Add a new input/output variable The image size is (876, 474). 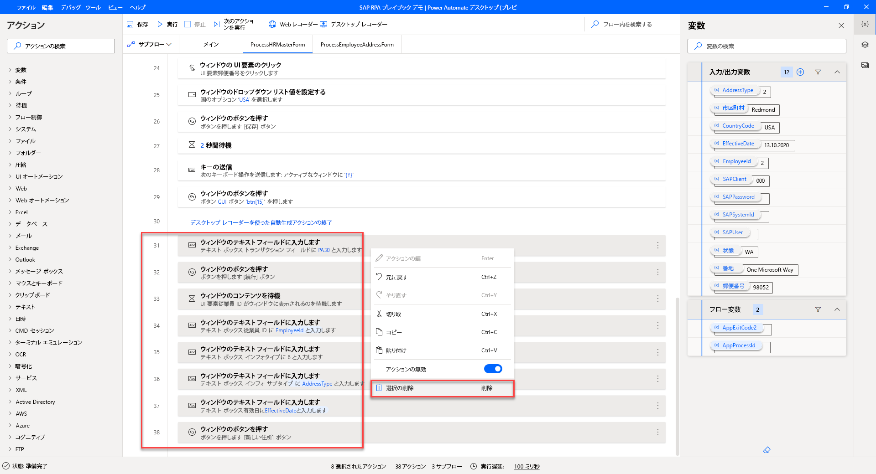pyautogui.click(x=800, y=72)
